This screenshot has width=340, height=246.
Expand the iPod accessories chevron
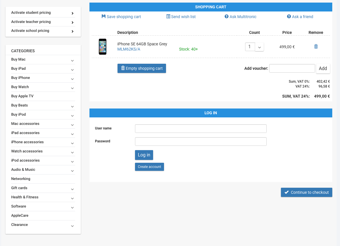(73, 162)
